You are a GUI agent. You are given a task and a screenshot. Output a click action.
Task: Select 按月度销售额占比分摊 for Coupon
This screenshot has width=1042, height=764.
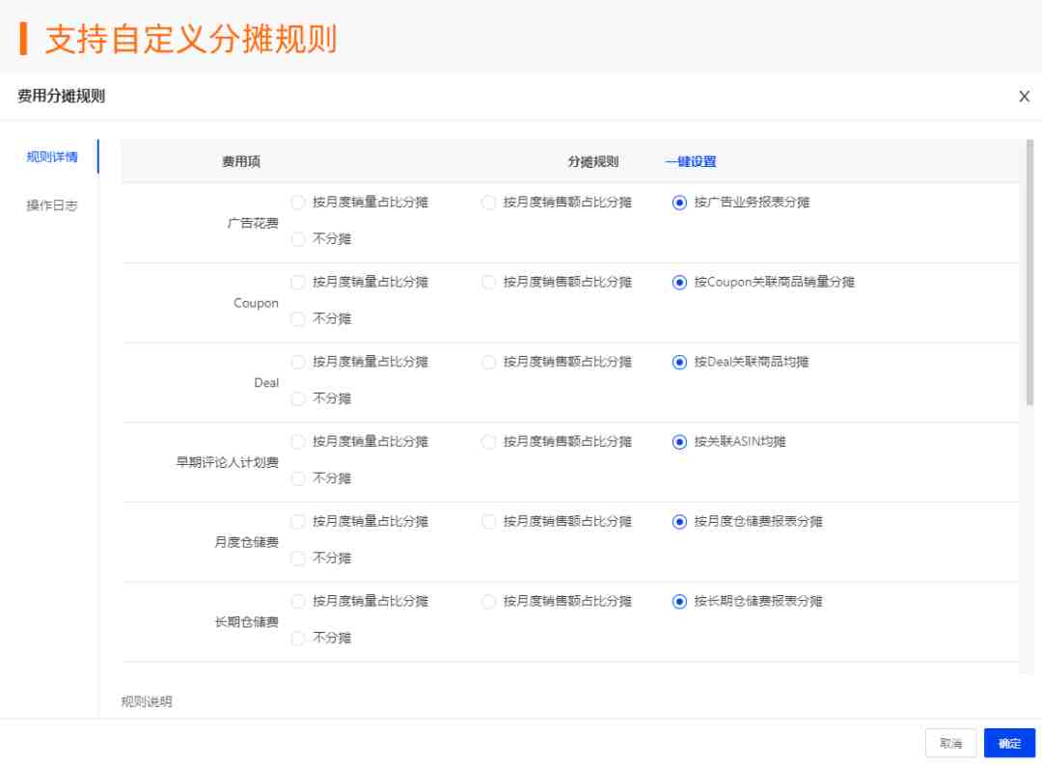pos(488,282)
